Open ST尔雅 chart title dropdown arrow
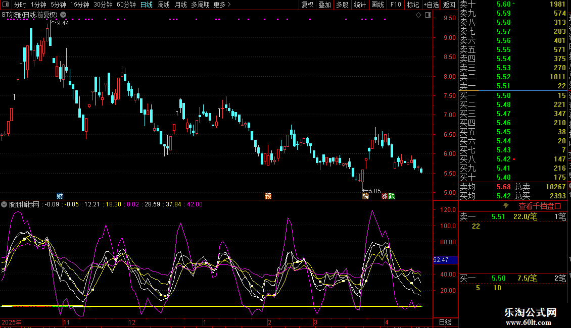The height and width of the screenshot is (328, 571). (63, 15)
